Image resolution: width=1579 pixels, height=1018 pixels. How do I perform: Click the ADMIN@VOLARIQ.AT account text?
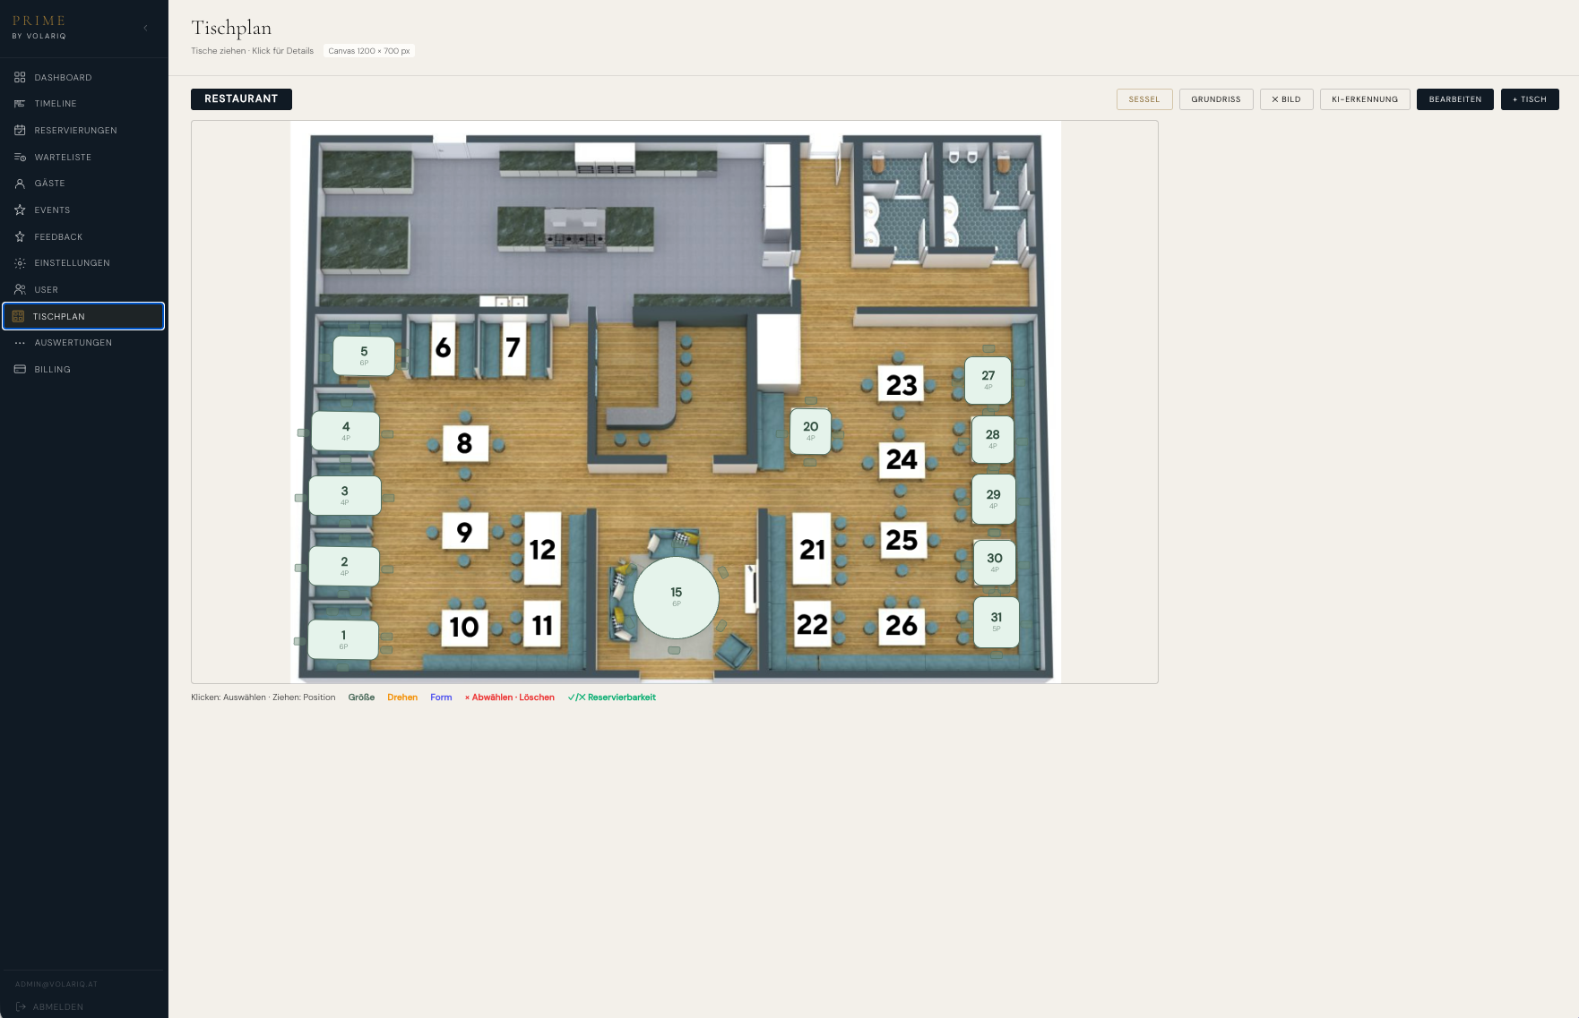tap(56, 984)
